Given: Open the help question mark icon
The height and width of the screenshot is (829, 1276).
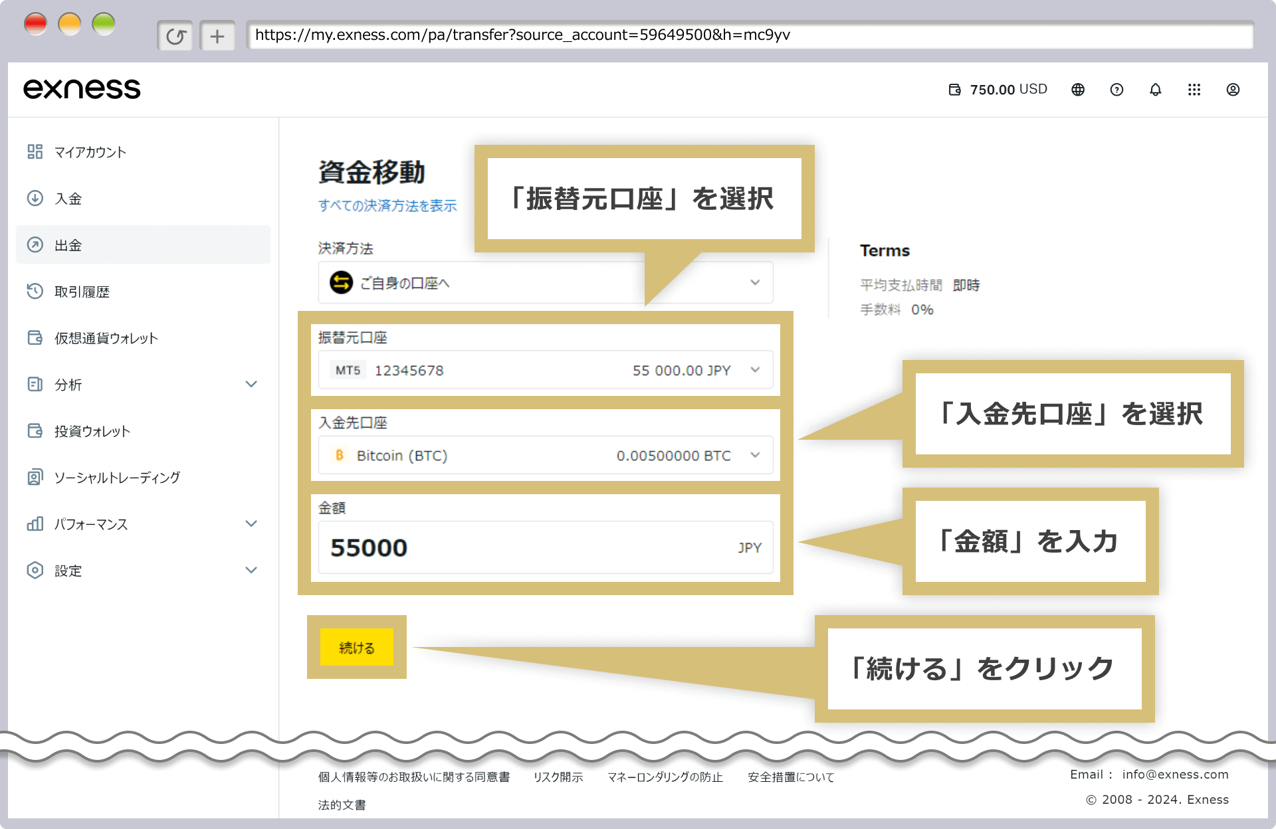Looking at the screenshot, I should click(x=1116, y=90).
